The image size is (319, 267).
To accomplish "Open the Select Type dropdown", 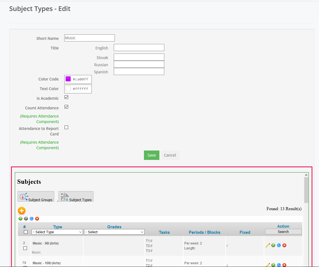I will [x=57, y=232].
